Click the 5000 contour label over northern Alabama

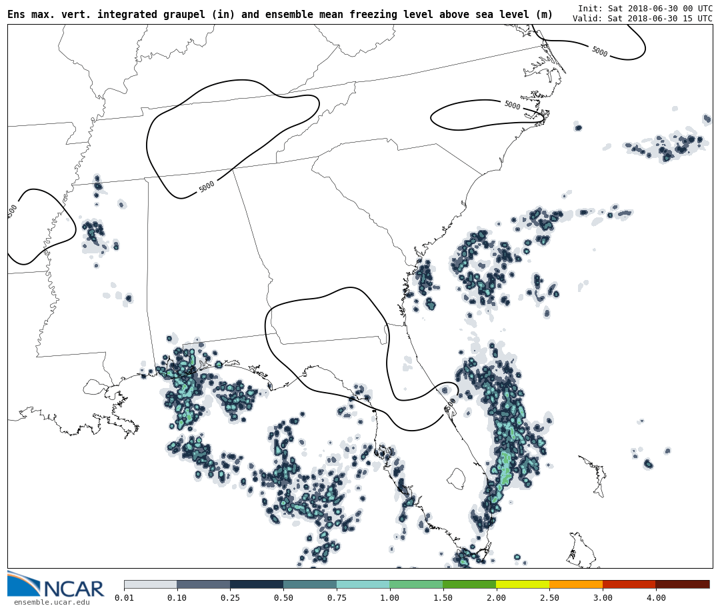point(207,187)
